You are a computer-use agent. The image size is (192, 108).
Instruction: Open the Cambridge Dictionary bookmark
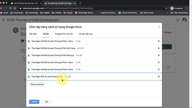click(84, 13)
